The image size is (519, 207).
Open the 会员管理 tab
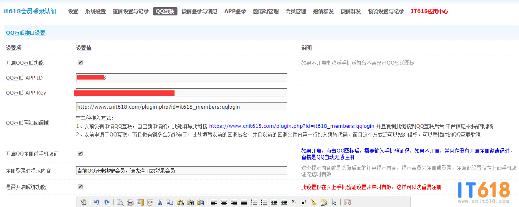pyautogui.click(x=296, y=12)
